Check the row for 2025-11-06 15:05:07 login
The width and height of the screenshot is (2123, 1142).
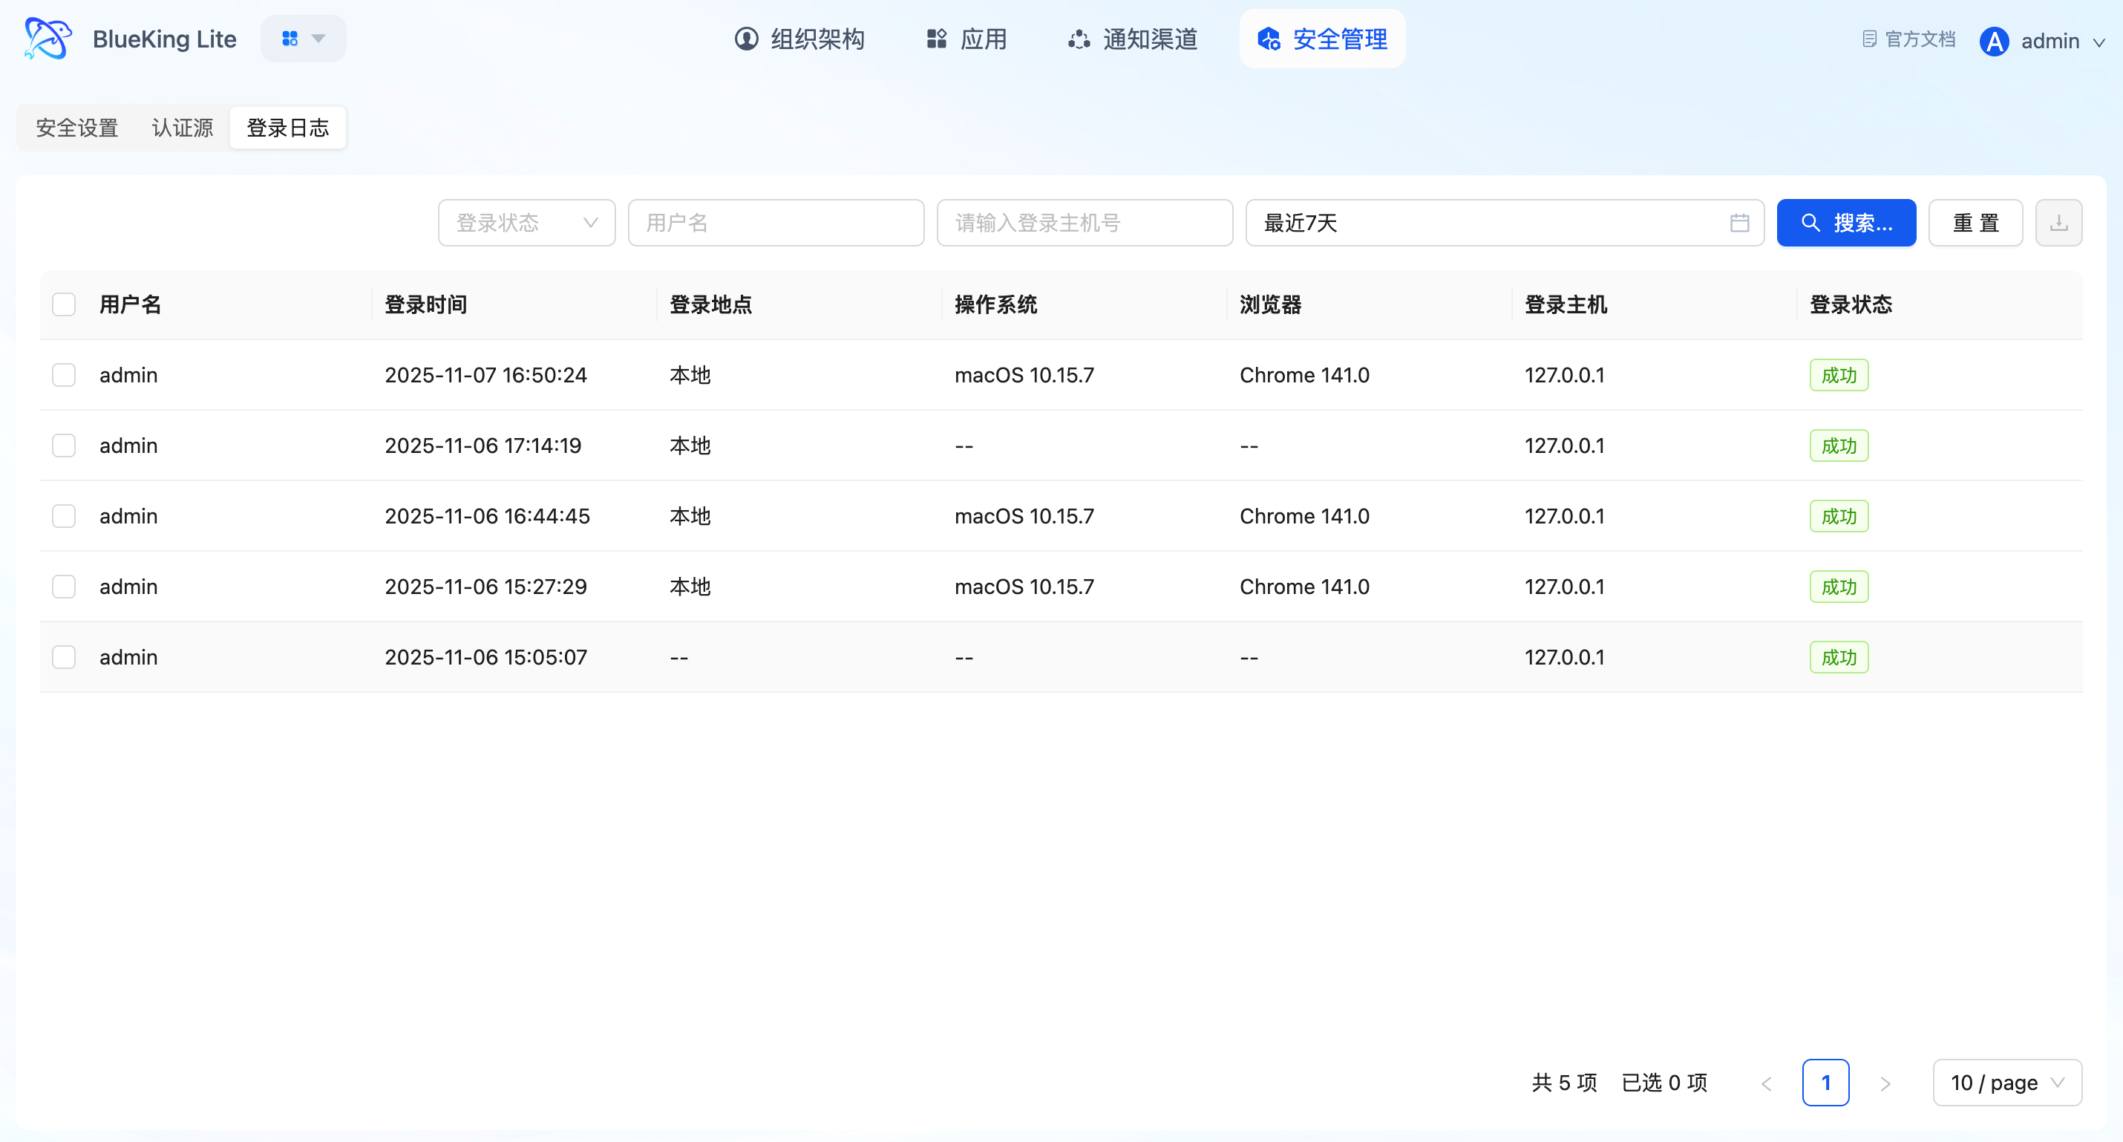63,657
